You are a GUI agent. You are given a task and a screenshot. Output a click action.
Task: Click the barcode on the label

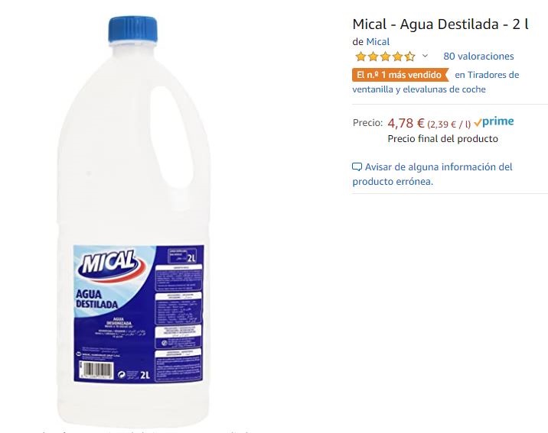(97, 370)
